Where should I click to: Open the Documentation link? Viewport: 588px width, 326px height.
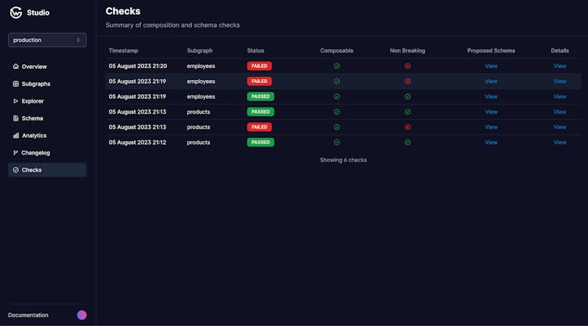point(28,315)
